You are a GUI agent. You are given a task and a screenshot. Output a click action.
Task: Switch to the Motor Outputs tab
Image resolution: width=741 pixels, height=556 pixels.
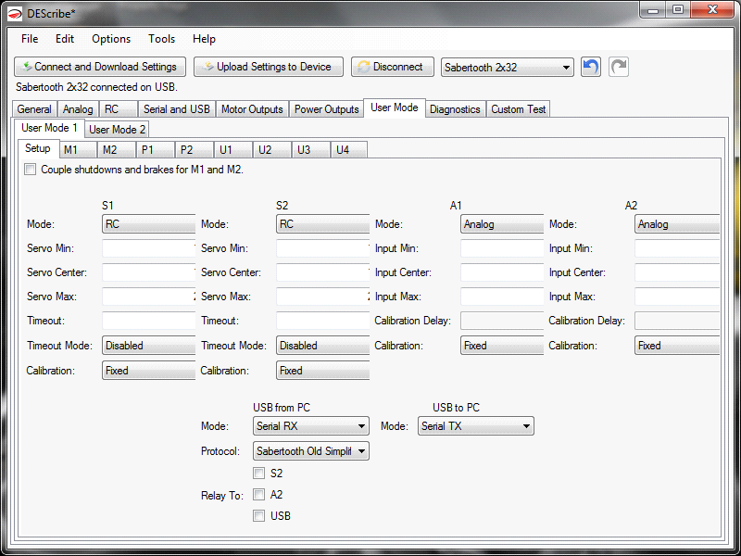coord(252,109)
